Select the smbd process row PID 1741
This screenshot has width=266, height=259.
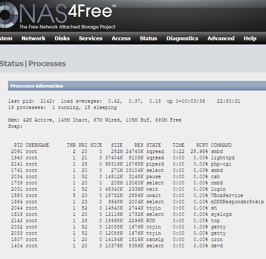point(117,170)
